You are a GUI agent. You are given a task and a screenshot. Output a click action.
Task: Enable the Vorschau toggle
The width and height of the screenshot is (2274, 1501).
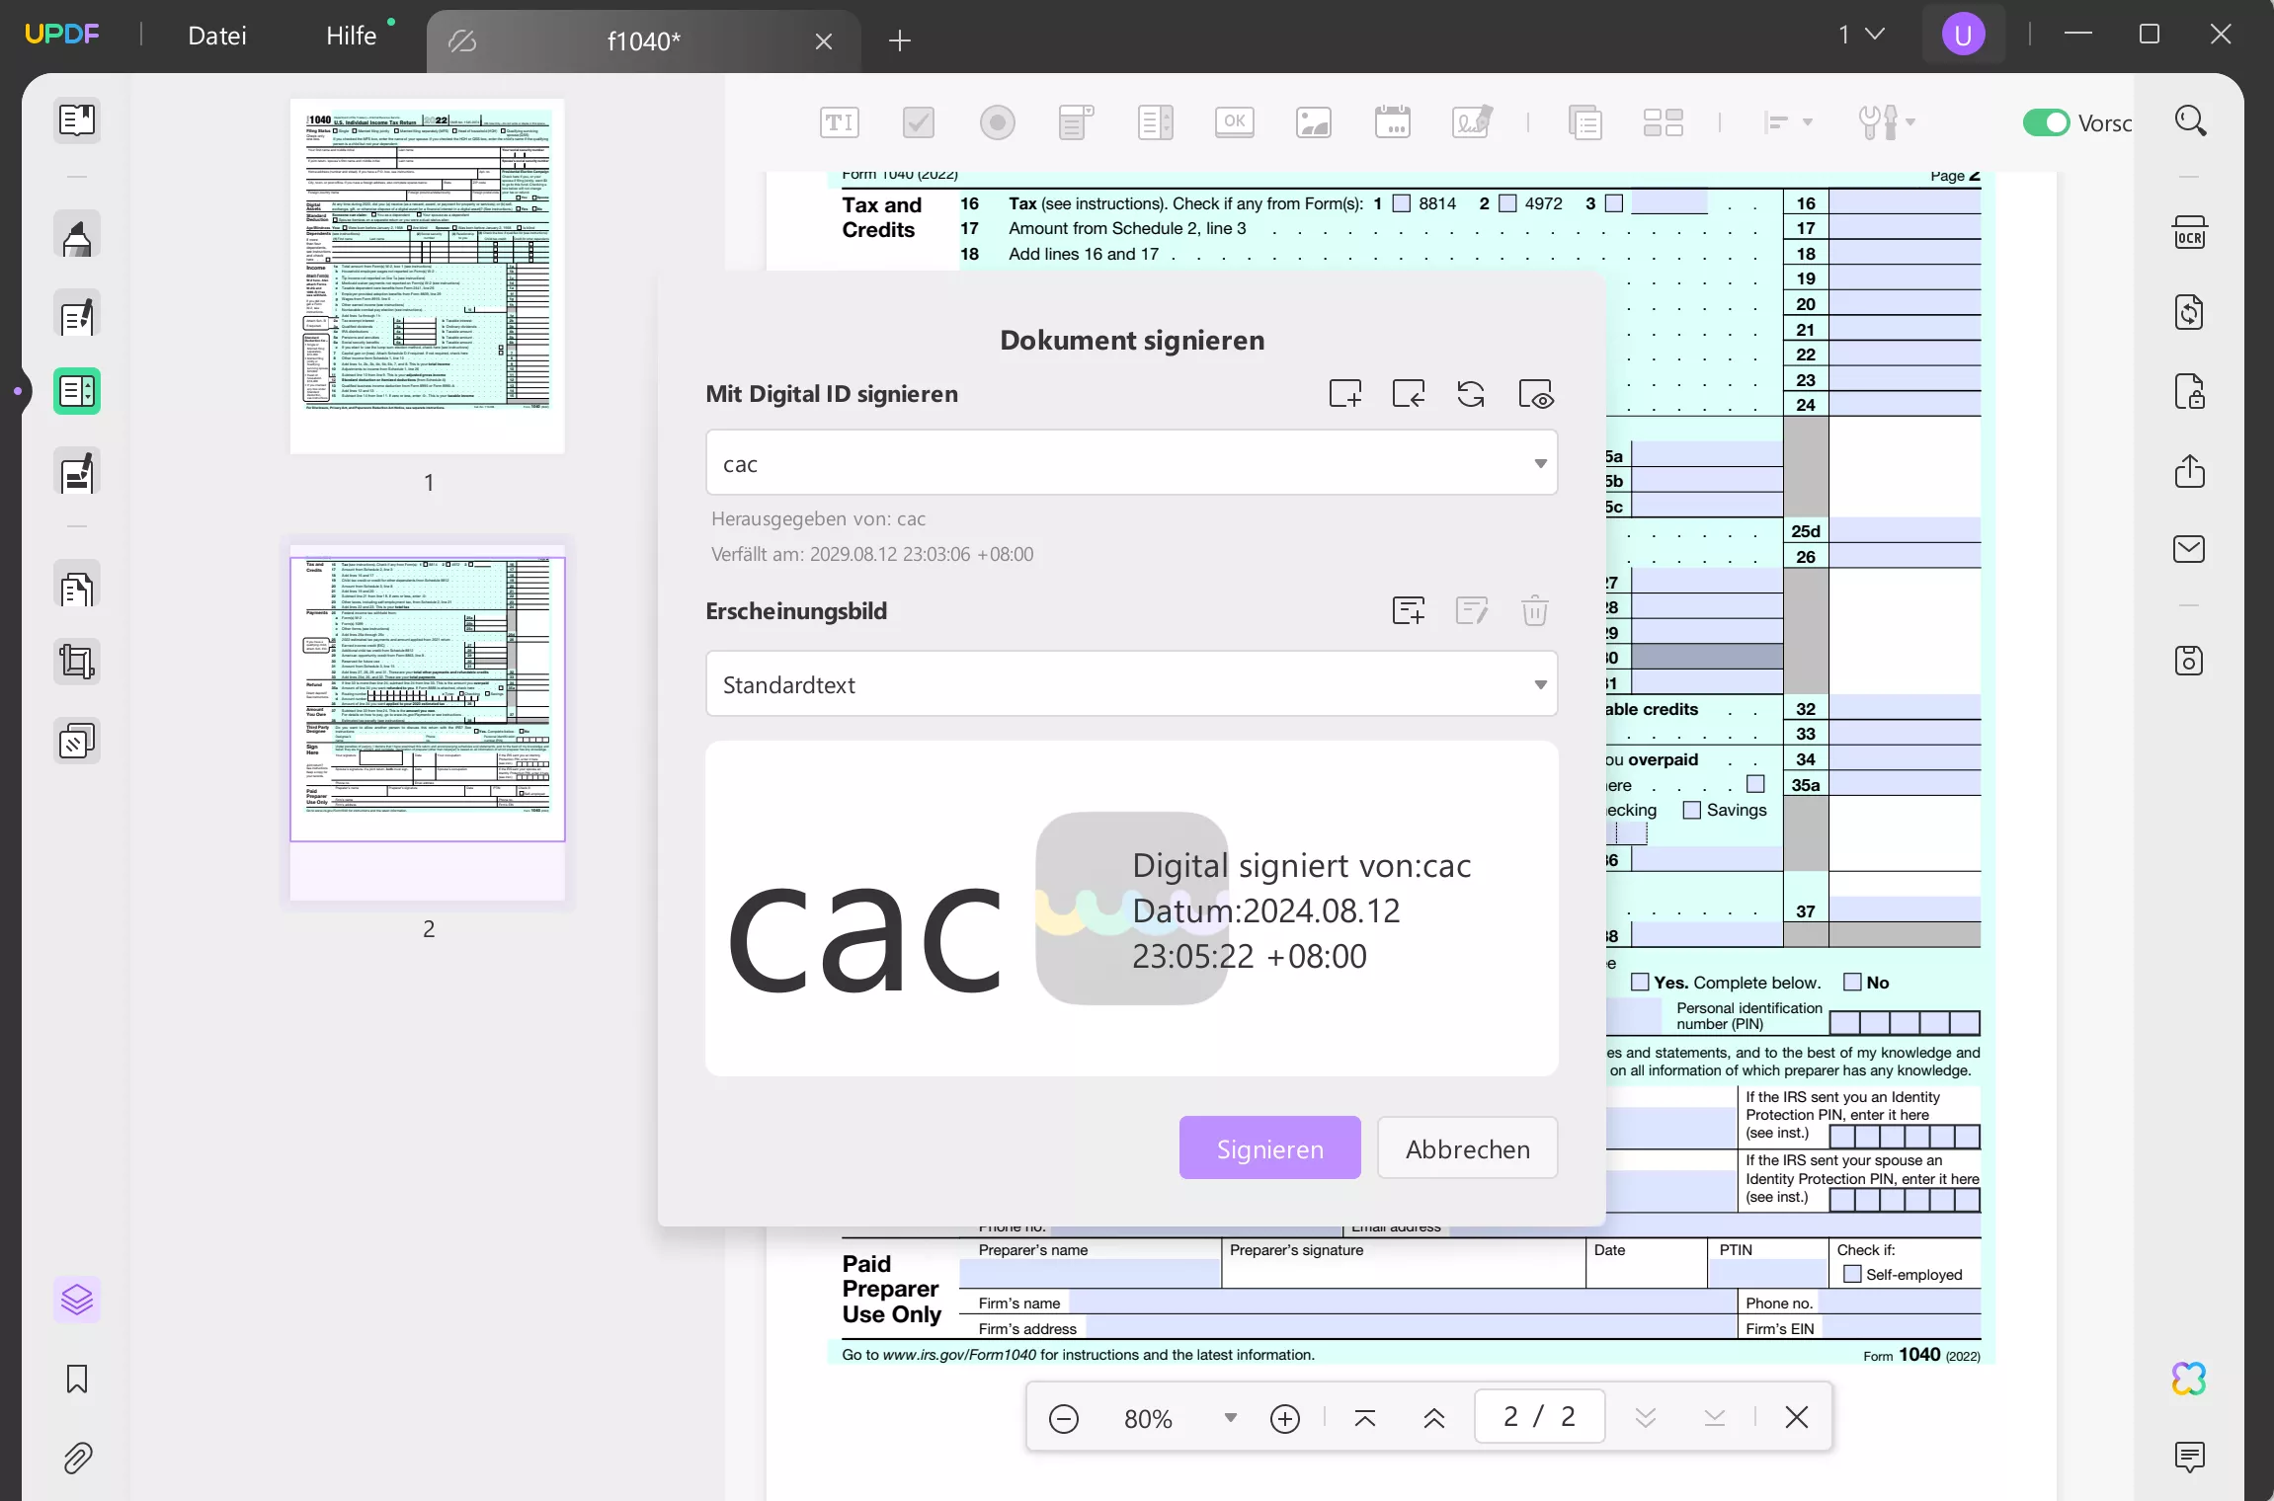tap(2048, 122)
